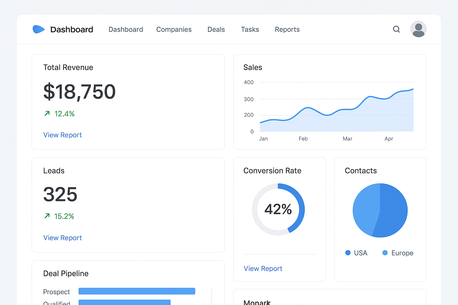Image resolution: width=458 pixels, height=305 pixels.
Task: Switch to the Companies section
Action: click(174, 29)
